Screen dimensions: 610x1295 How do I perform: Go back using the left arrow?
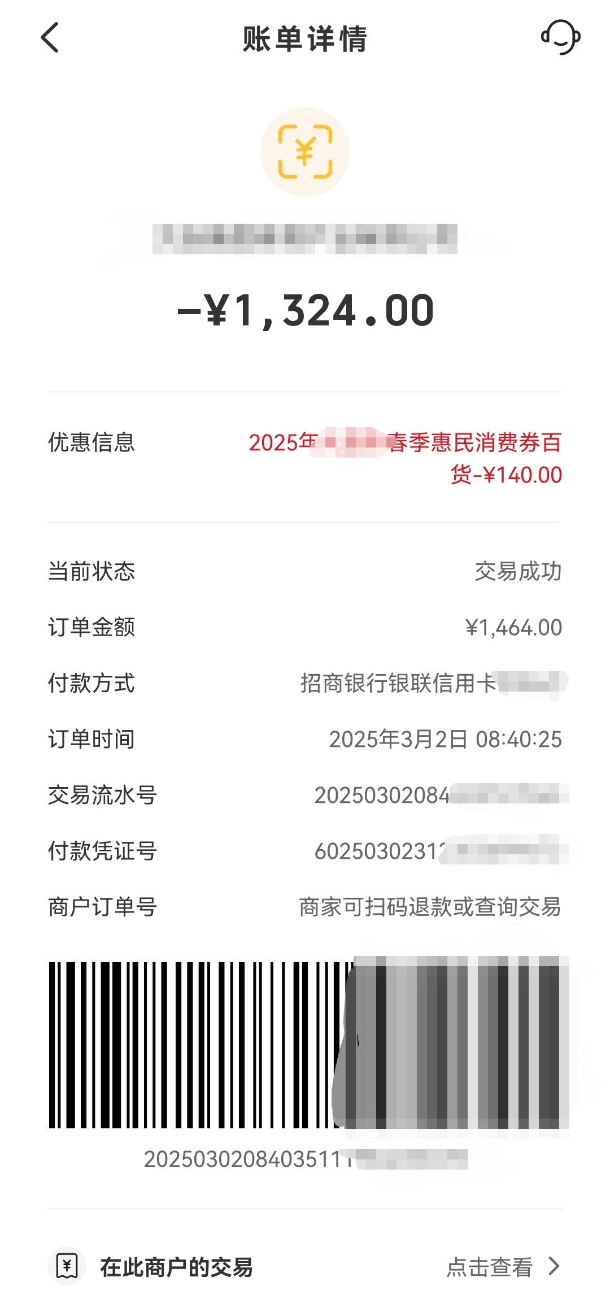[50, 38]
